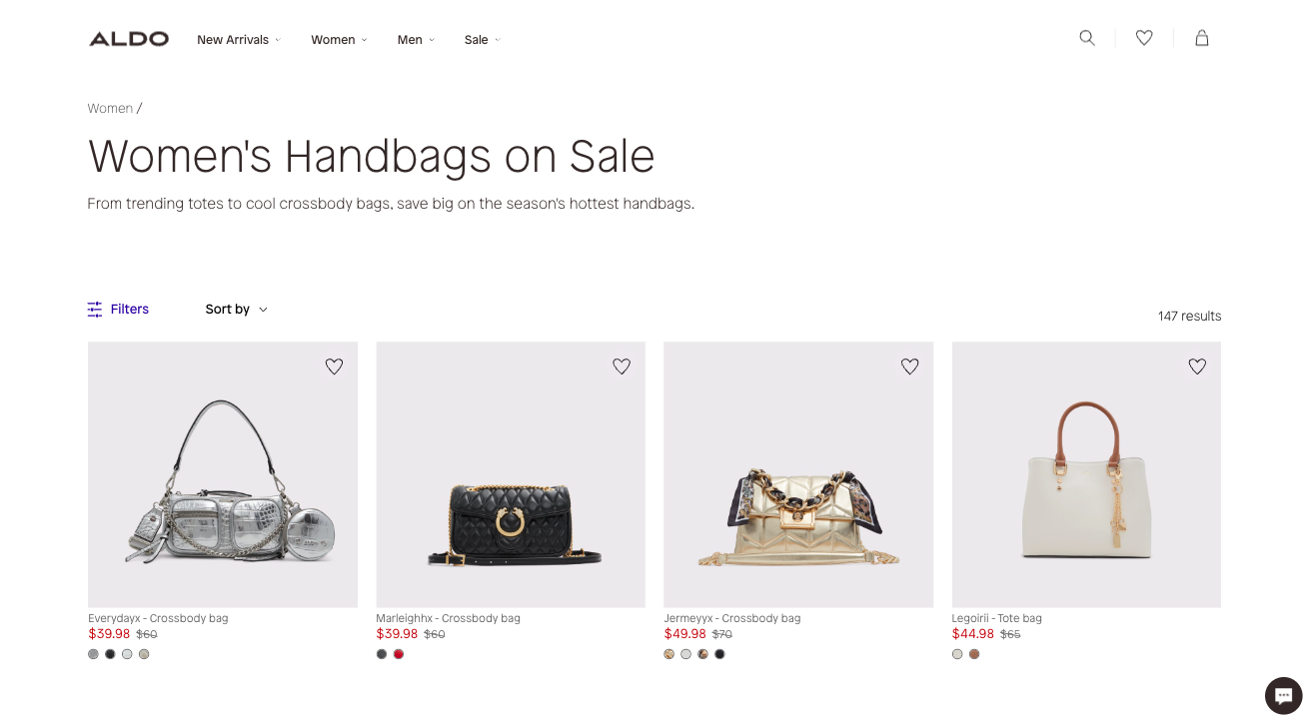Favorite the Jermeyyx crossbody bag

click(909, 366)
